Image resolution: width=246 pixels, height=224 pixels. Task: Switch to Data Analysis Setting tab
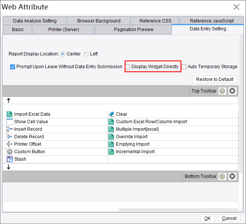(x=34, y=21)
